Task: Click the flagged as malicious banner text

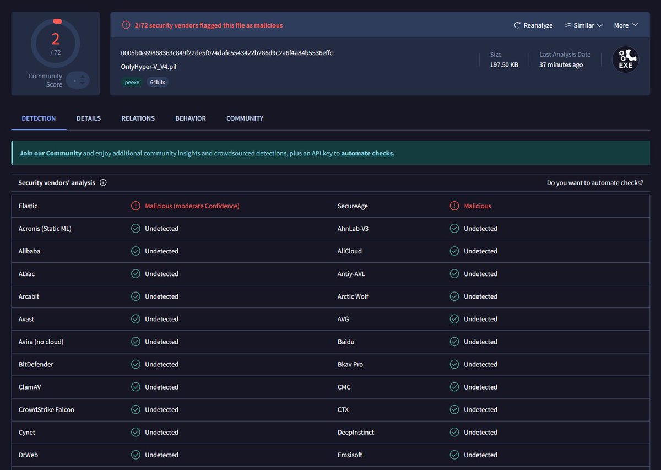Action: (209, 25)
